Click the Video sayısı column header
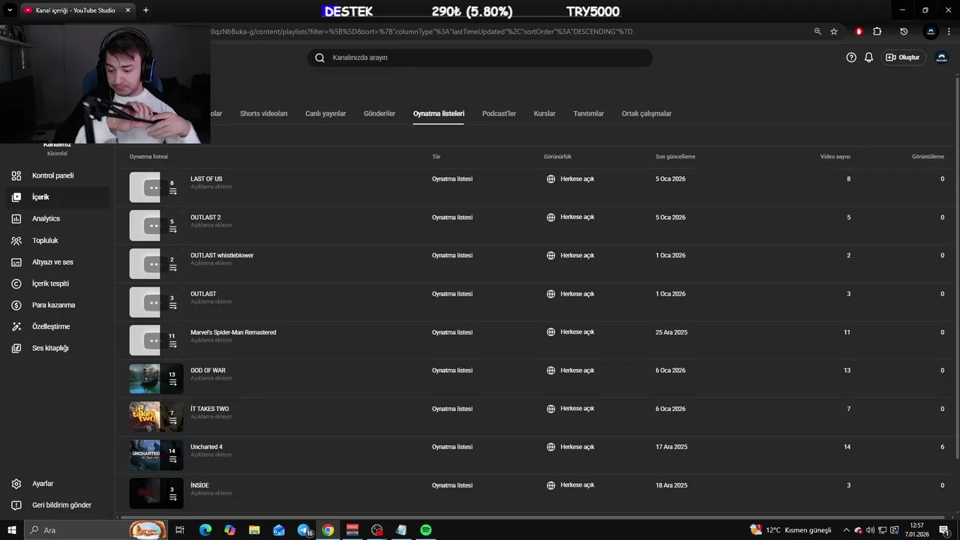Viewport: 960px width, 540px height. point(835,157)
